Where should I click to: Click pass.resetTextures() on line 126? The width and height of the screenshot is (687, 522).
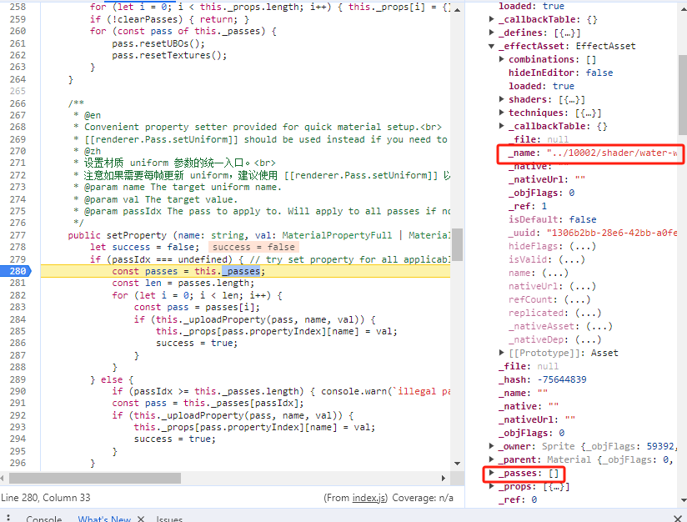click(x=169, y=55)
